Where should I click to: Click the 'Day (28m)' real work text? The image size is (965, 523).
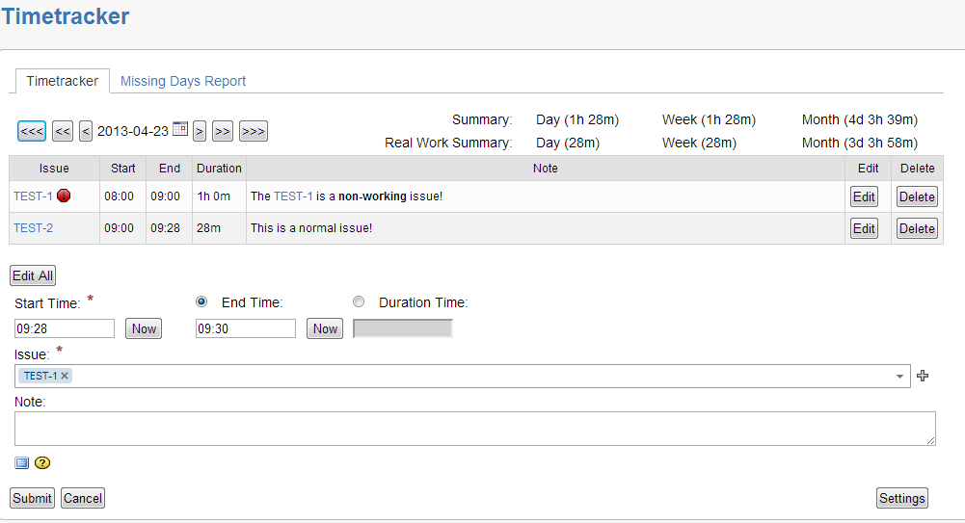pos(568,143)
